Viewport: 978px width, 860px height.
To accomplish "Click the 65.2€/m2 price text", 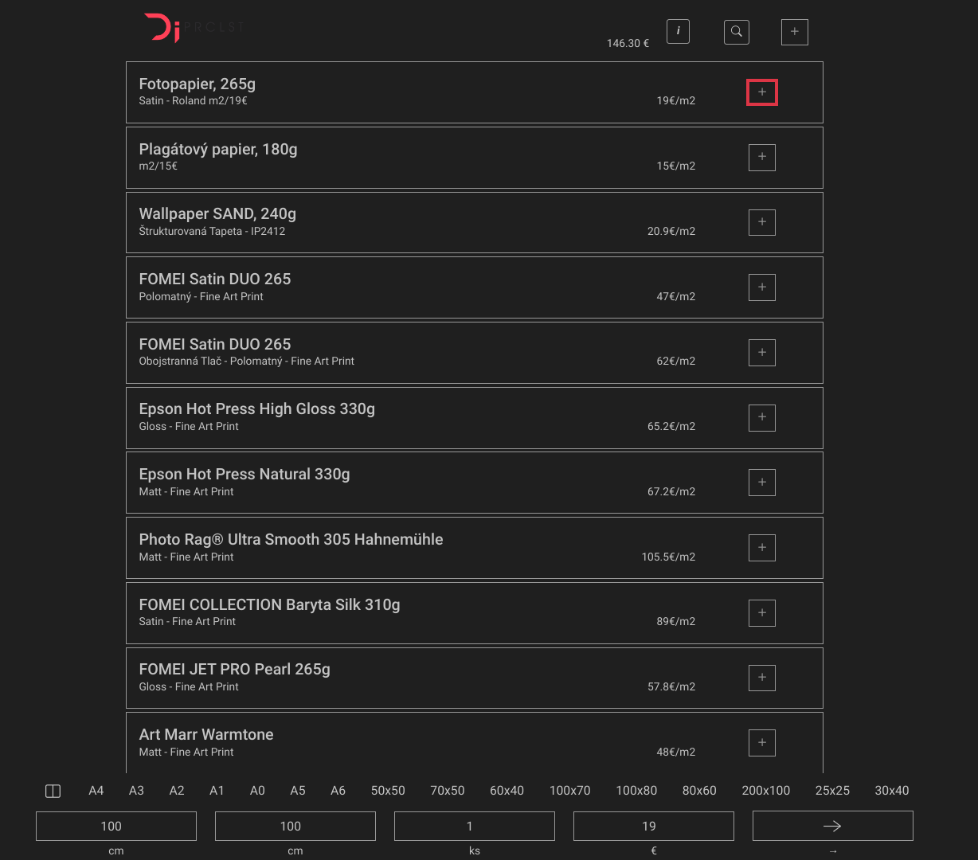I will pyautogui.click(x=671, y=427).
